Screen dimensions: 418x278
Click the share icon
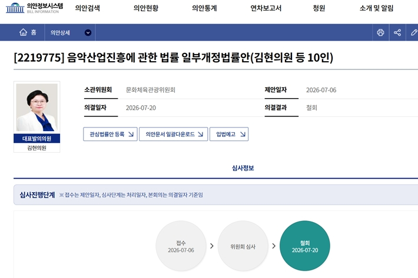coord(397,32)
